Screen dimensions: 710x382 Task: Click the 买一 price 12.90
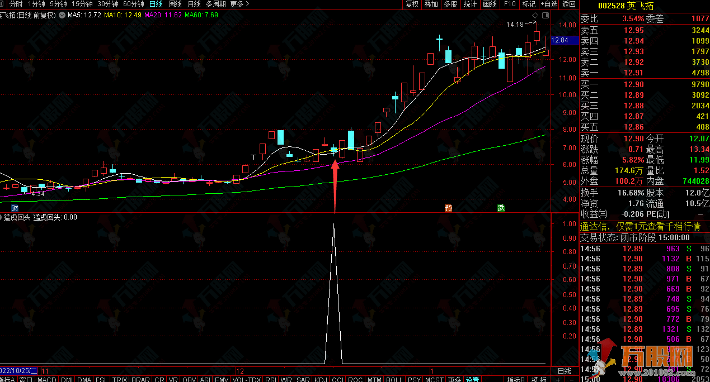point(634,84)
